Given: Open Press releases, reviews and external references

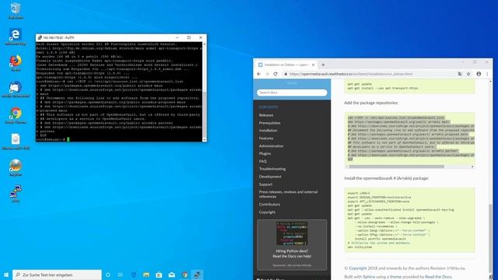Looking at the screenshot, I should 288,194.
